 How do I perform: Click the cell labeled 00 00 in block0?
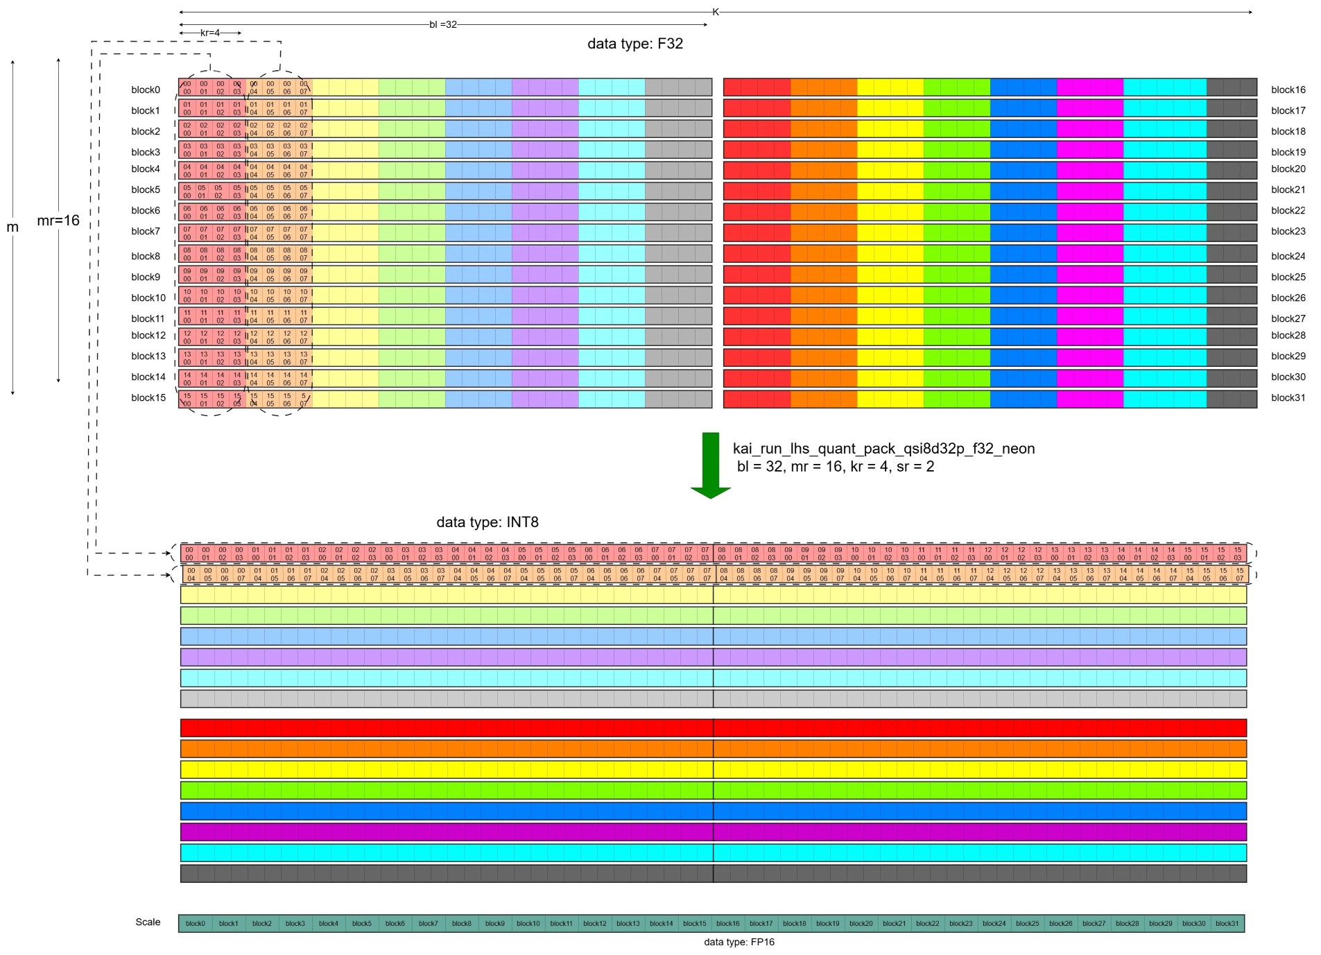(x=187, y=85)
